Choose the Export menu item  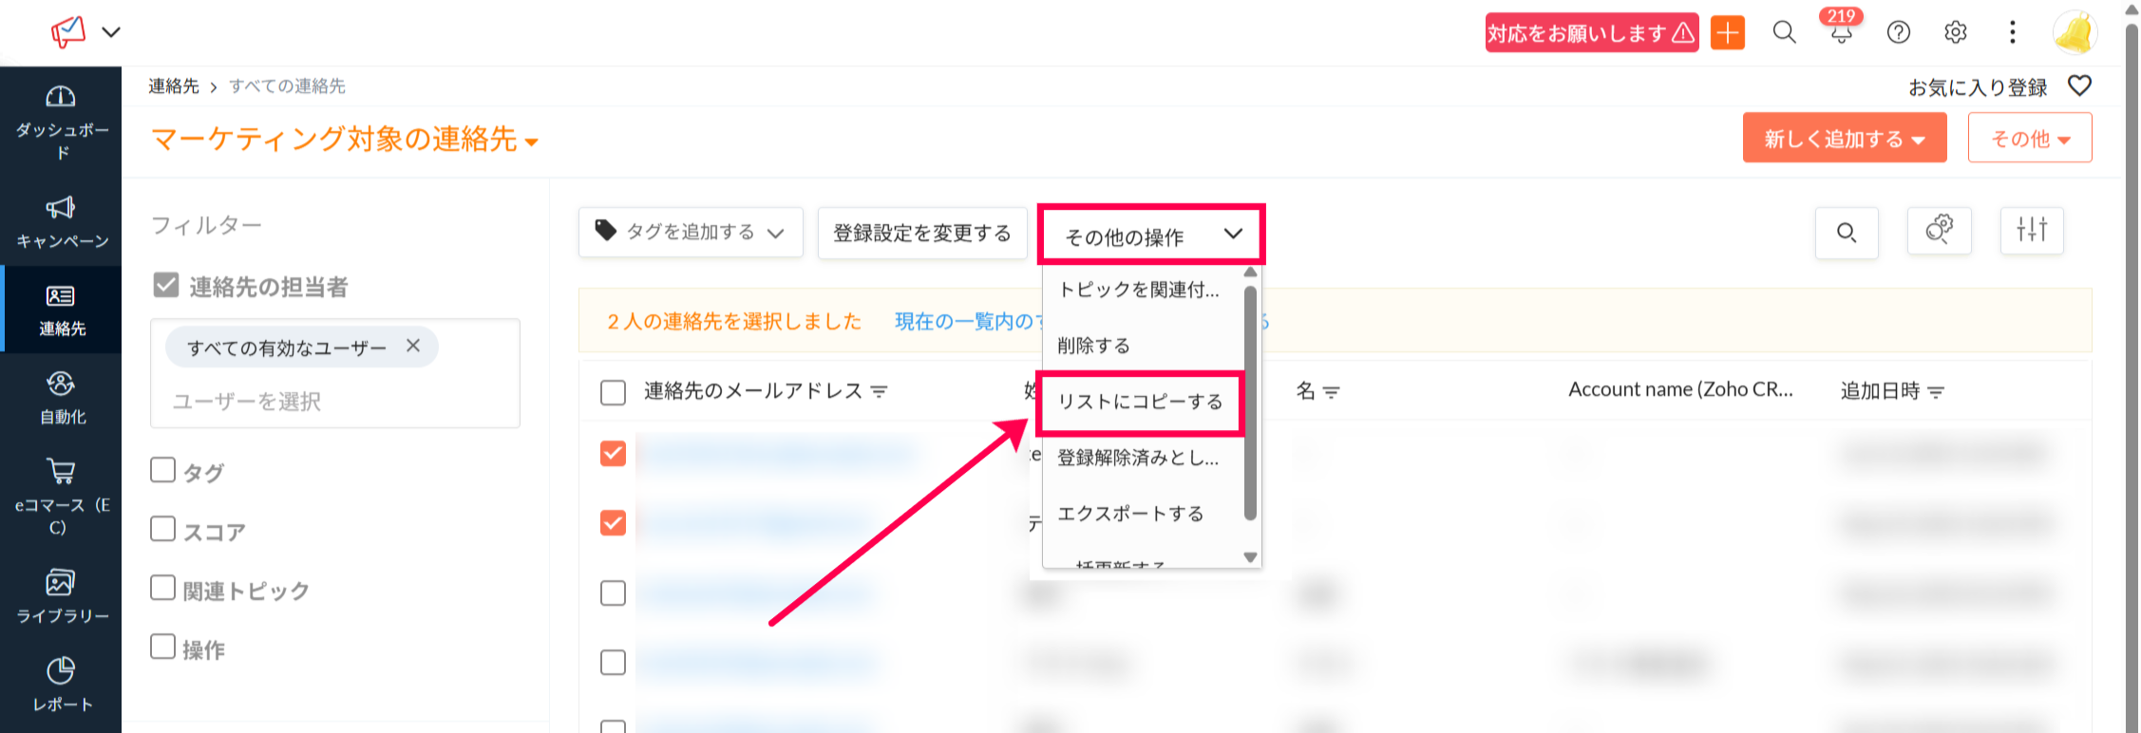[x=1130, y=514]
